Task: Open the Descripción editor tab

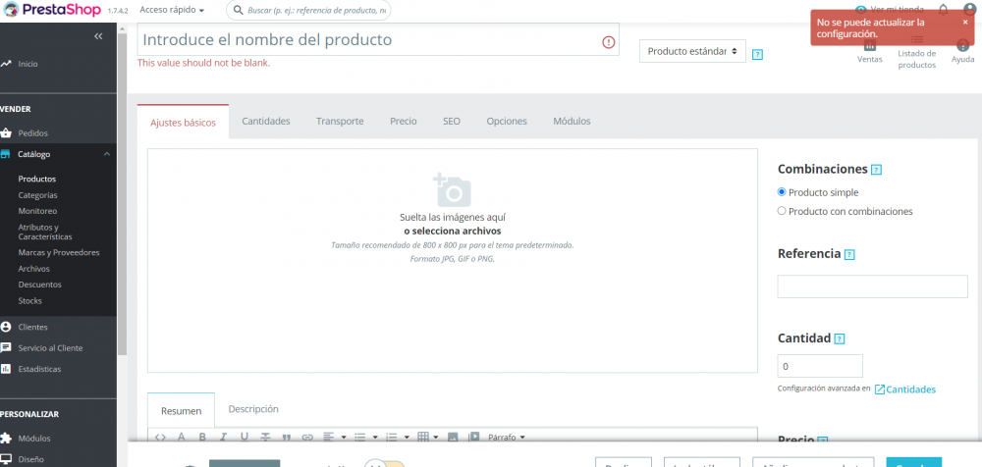Action: click(253, 409)
